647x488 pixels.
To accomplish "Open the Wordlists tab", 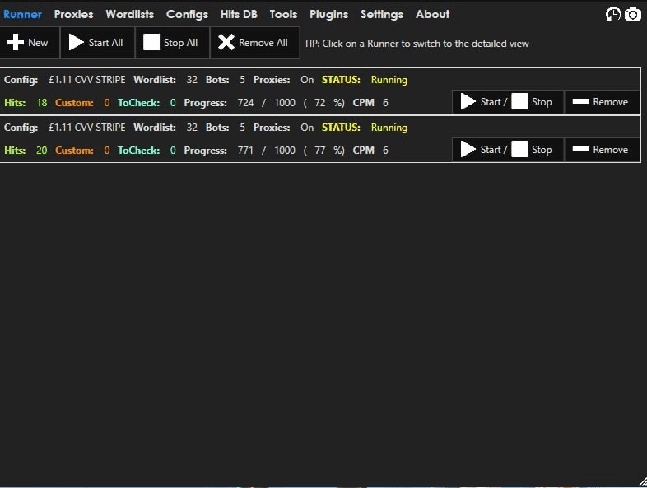I will (129, 14).
